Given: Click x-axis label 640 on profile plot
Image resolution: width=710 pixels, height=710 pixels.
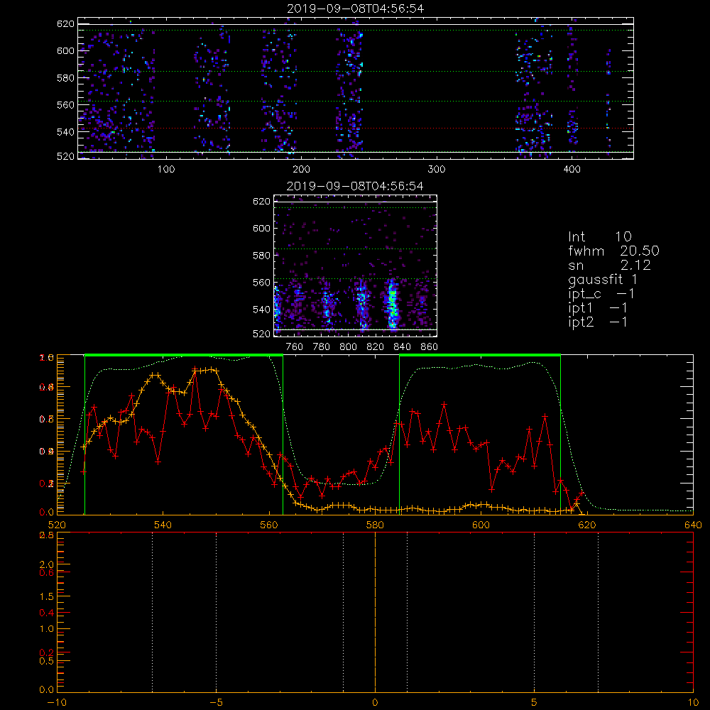Looking at the screenshot, I should pyautogui.click(x=693, y=525).
